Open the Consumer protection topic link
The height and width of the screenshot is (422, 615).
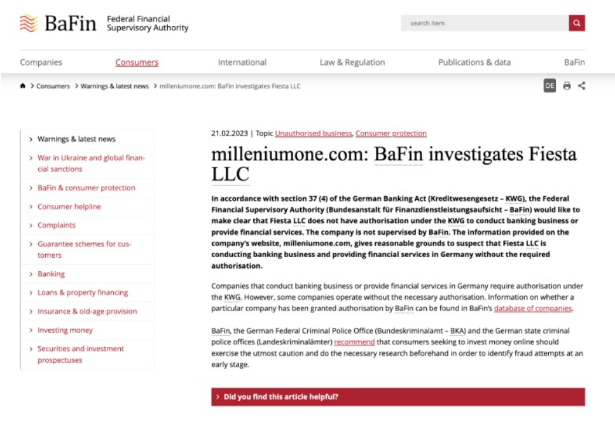[391, 133]
